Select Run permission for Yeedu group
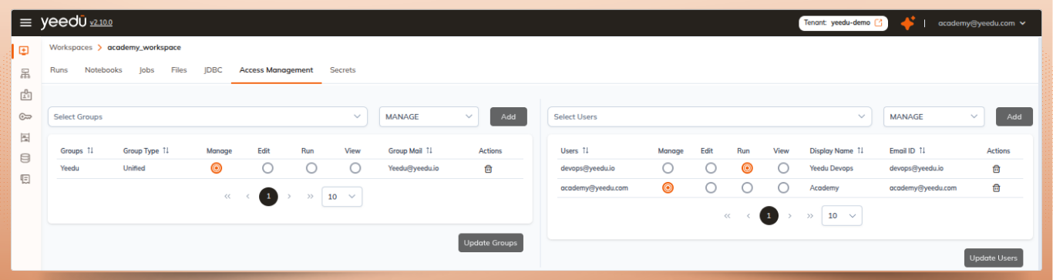1053x280 pixels. (311, 167)
